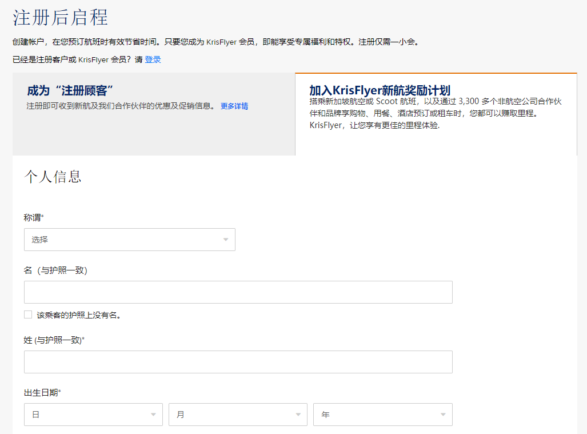Click the 登录 login link

pyautogui.click(x=153, y=59)
